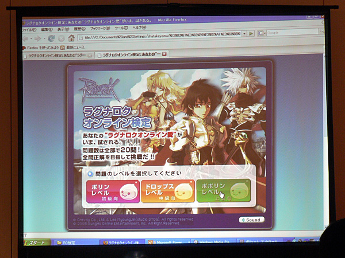Close the inactive tab with the grey X

coord(90,56)
